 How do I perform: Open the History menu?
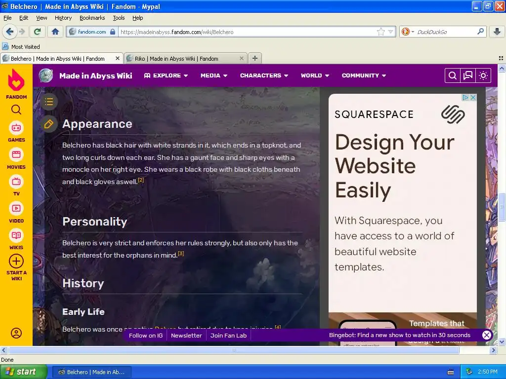(63, 18)
